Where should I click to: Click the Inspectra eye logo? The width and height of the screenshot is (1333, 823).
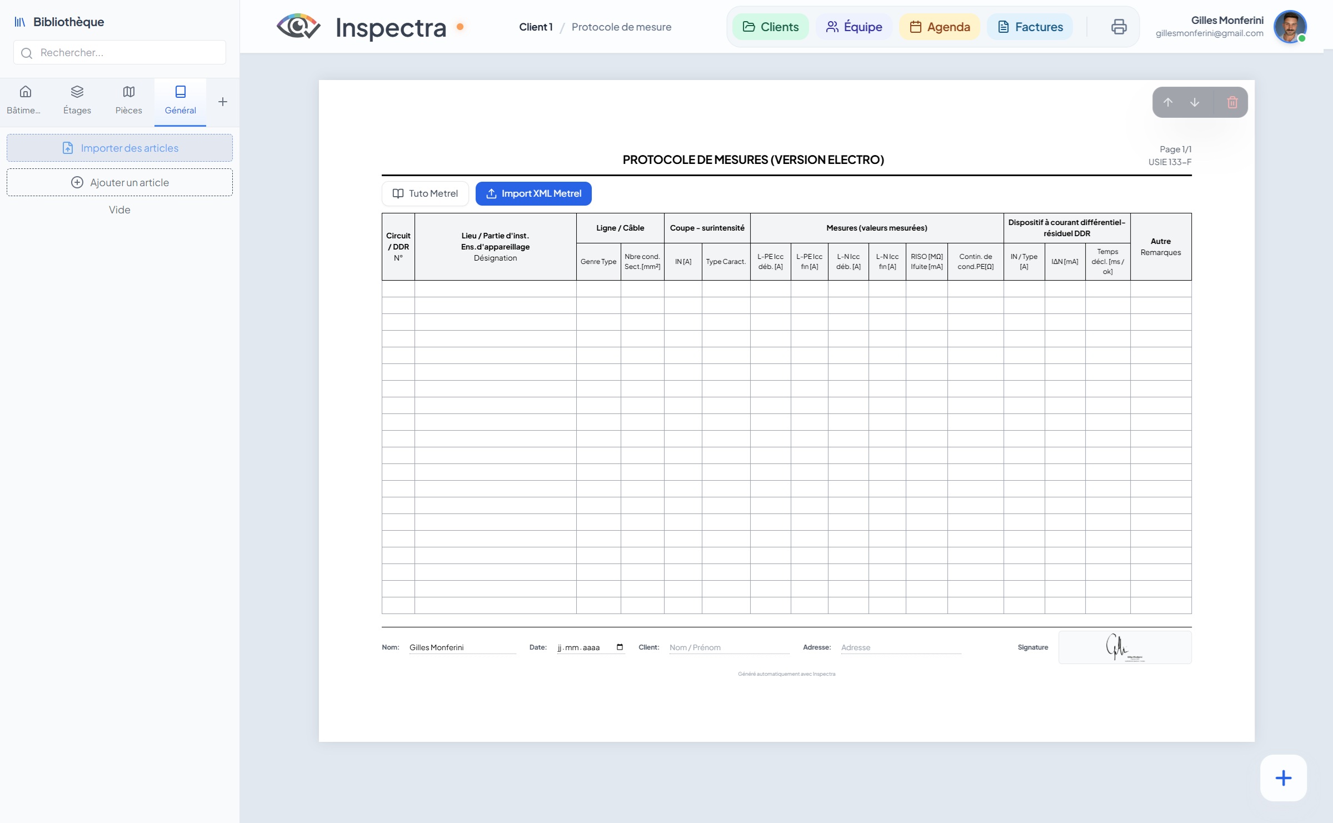coord(298,27)
